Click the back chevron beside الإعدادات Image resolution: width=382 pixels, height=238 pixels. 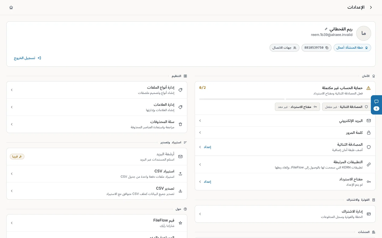click(371, 7)
